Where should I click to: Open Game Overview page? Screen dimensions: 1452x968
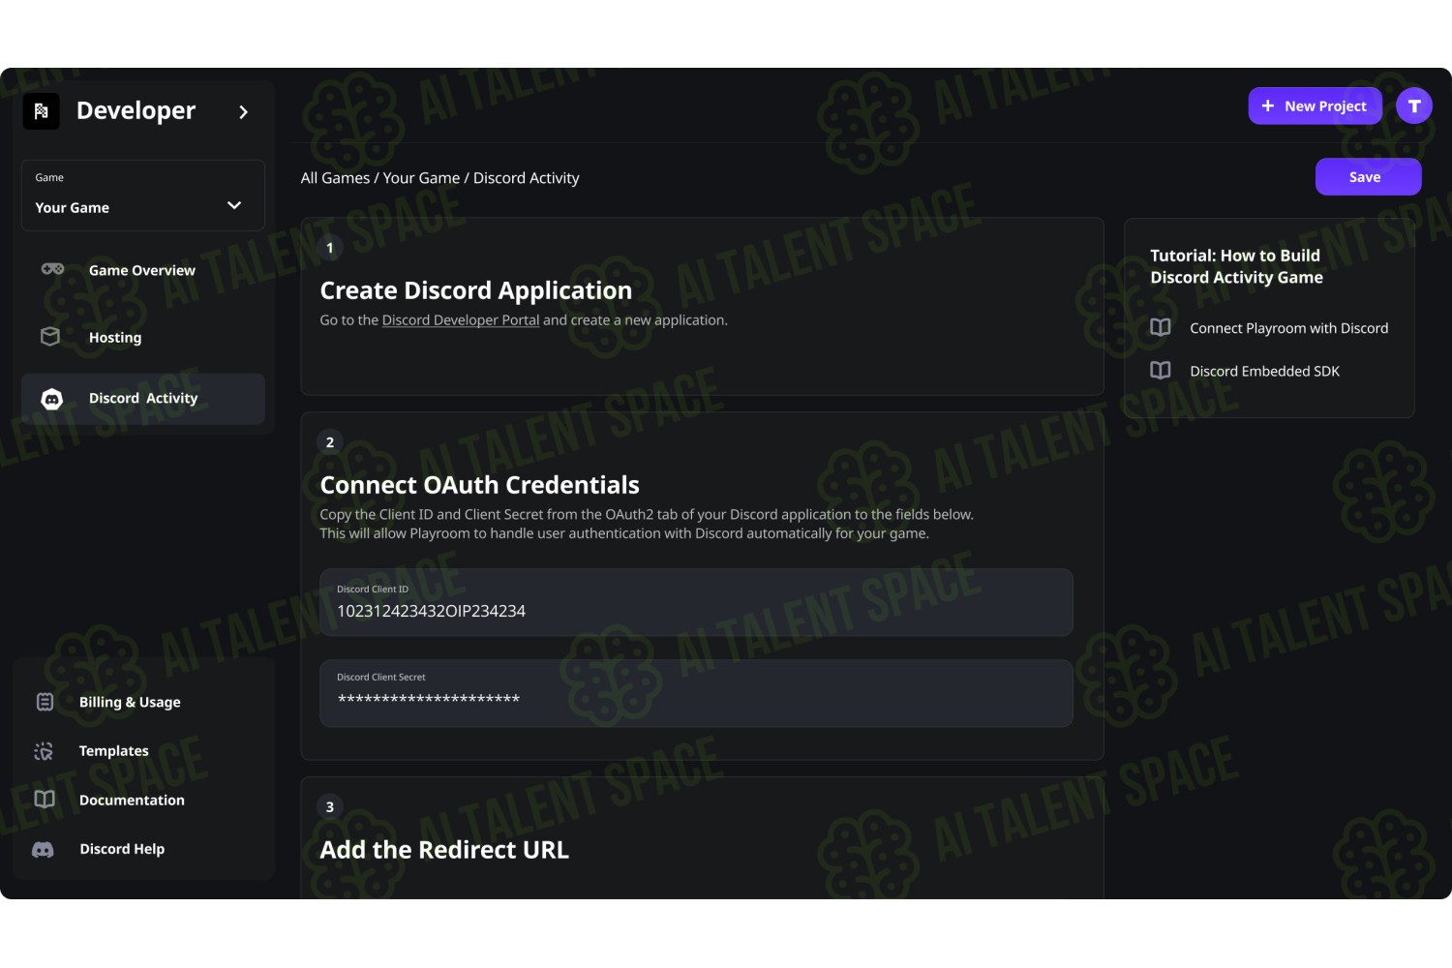[142, 270]
